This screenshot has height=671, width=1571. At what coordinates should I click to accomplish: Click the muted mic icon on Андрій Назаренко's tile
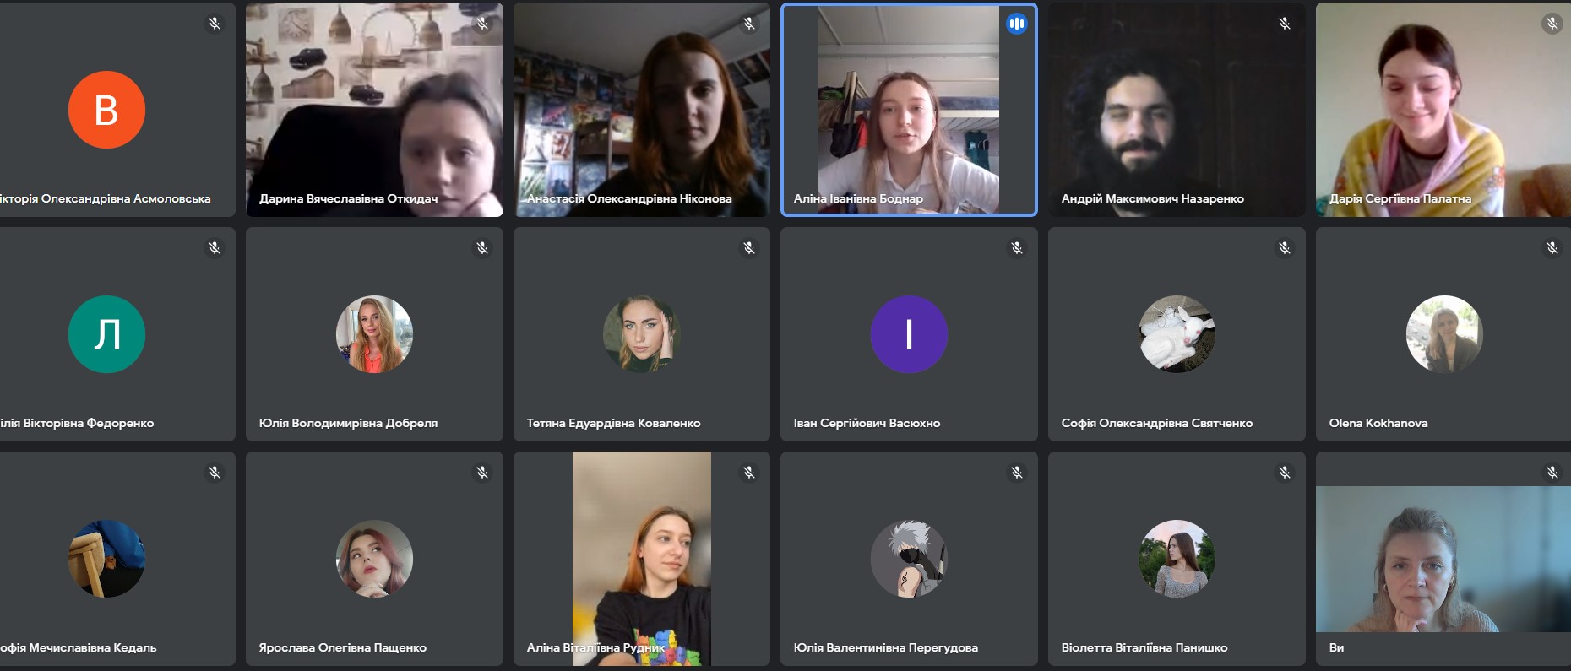coord(1284,24)
